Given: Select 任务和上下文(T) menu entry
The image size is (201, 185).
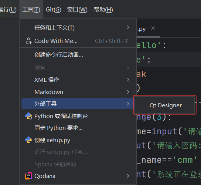Looking at the screenshot, I should pyautogui.click(x=78, y=27).
